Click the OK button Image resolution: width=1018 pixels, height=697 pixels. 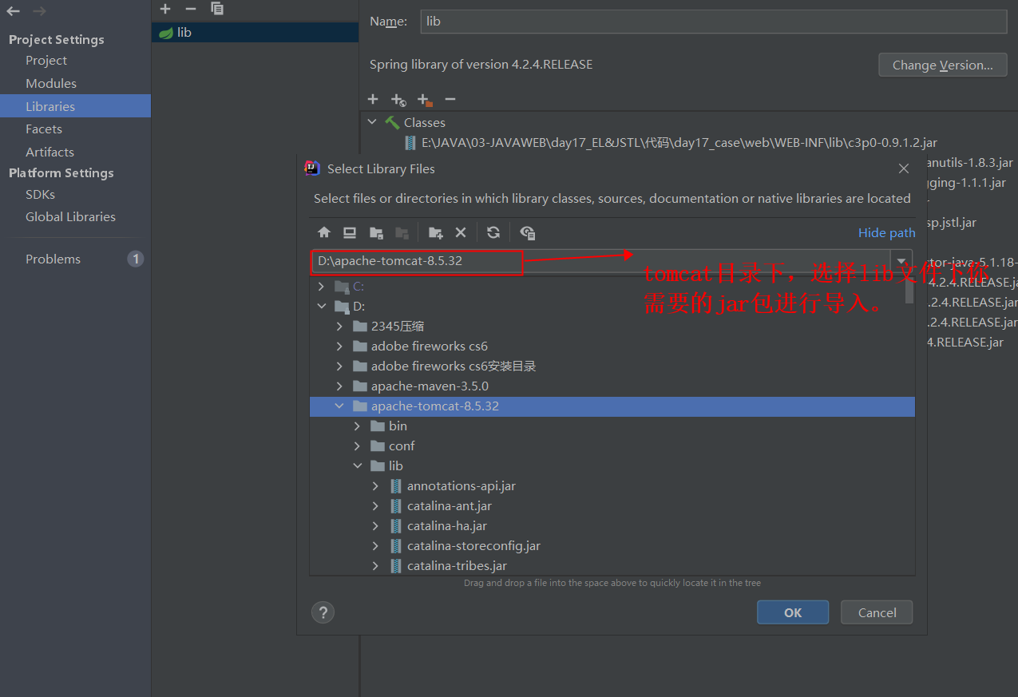pos(793,612)
